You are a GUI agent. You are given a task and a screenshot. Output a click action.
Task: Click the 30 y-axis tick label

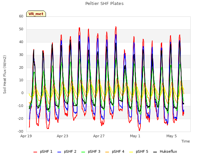(21, 55)
